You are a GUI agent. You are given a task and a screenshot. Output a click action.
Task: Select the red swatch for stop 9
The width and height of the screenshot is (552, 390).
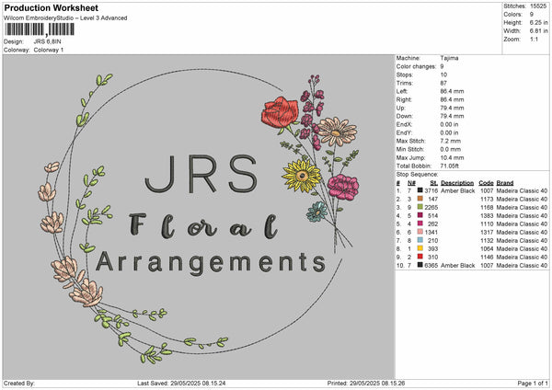point(420,257)
